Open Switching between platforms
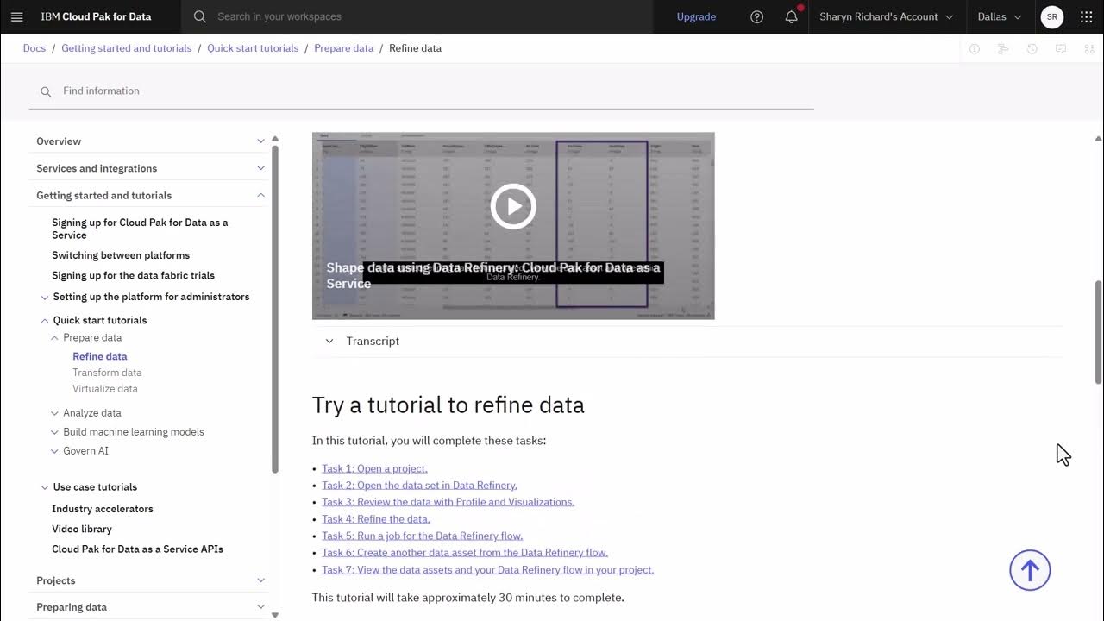The image size is (1104, 621). (x=121, y=255)
